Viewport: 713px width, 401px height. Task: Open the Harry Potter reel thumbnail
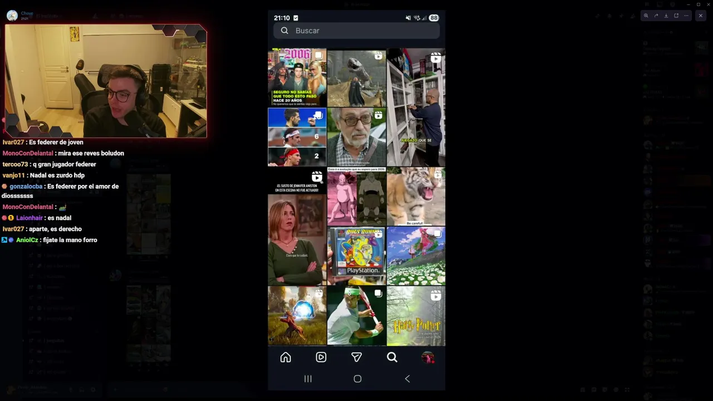pos(416,316)
